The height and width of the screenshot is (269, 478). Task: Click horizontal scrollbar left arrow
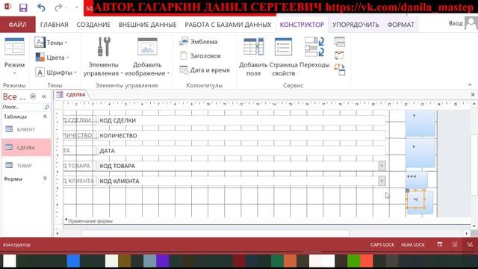(x=58, y=233)
